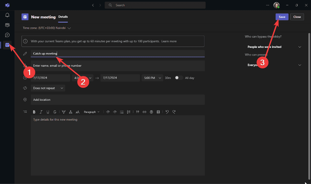Apply strikethrough formatting
This screenshot has height=184, width=311.
(55, 112)
